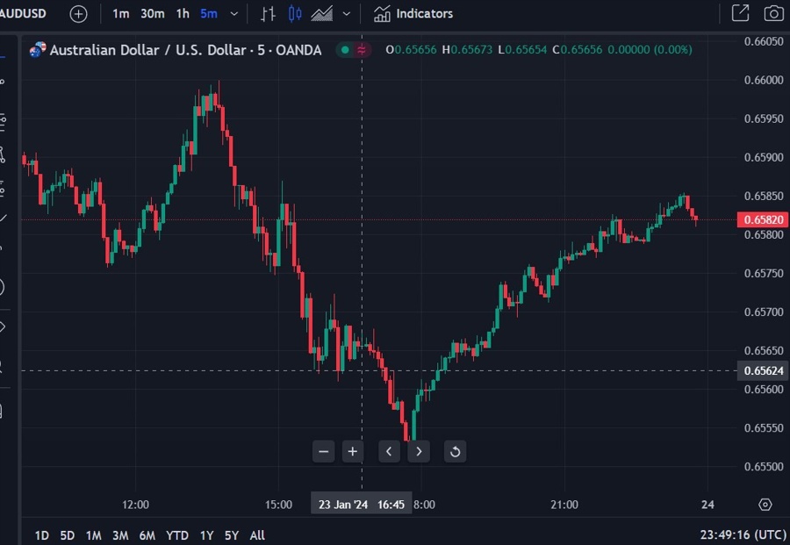Select 1Y date range
This screenshot has height=545, width=790.
(x=206, y=535)
